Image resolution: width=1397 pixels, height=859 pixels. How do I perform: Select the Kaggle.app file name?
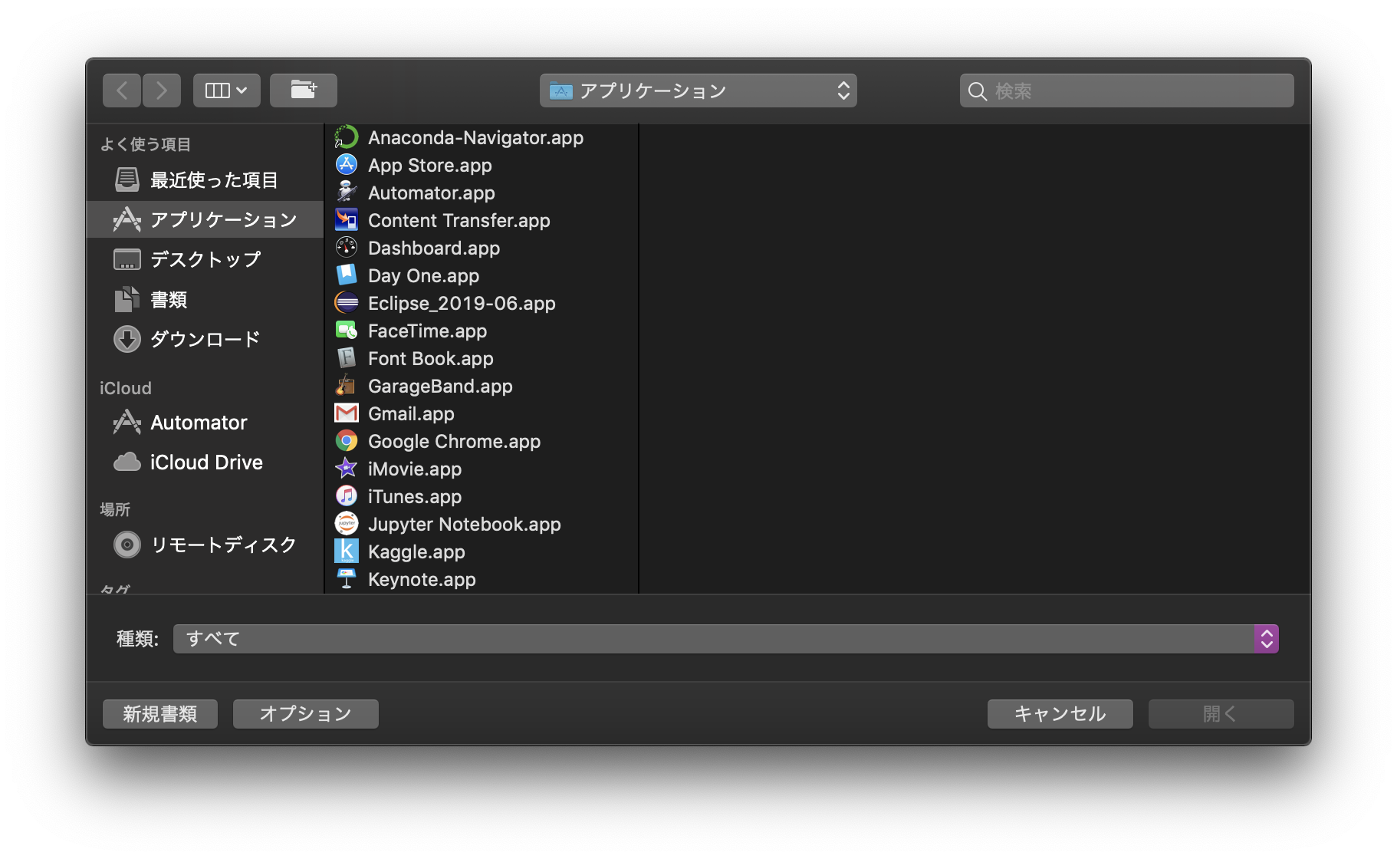417,551
